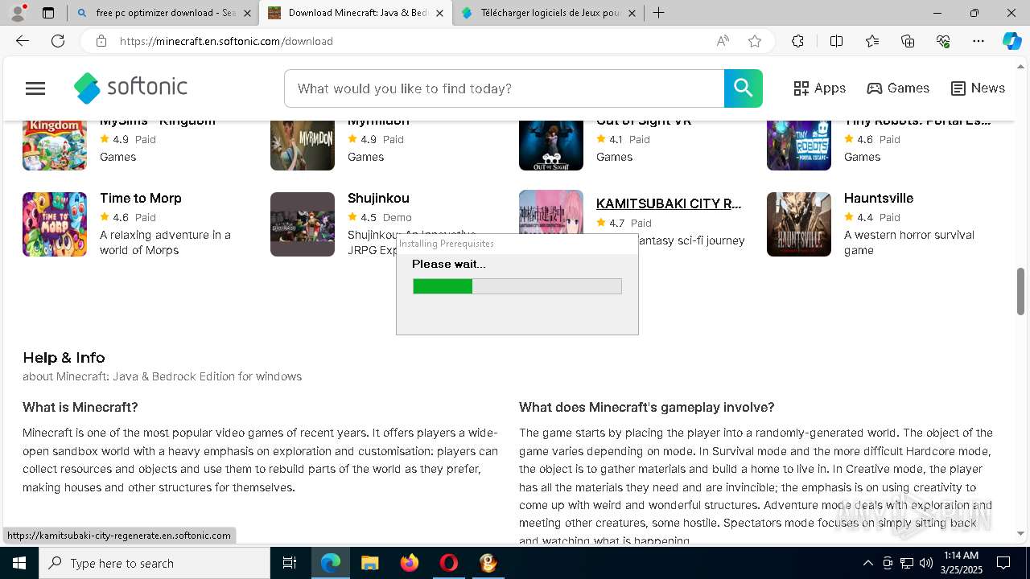Click the scrollbar down arrow
The image size is (1030, 579).
coord(1021,533)
